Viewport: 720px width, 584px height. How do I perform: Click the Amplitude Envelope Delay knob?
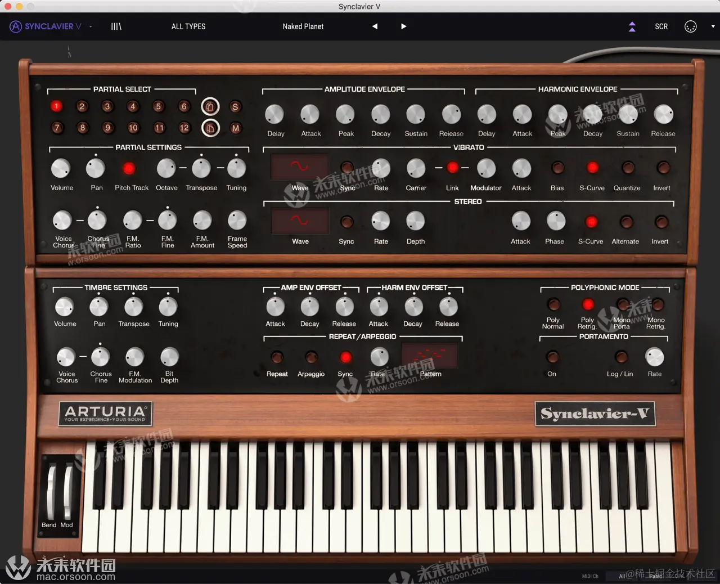(274, 114)
